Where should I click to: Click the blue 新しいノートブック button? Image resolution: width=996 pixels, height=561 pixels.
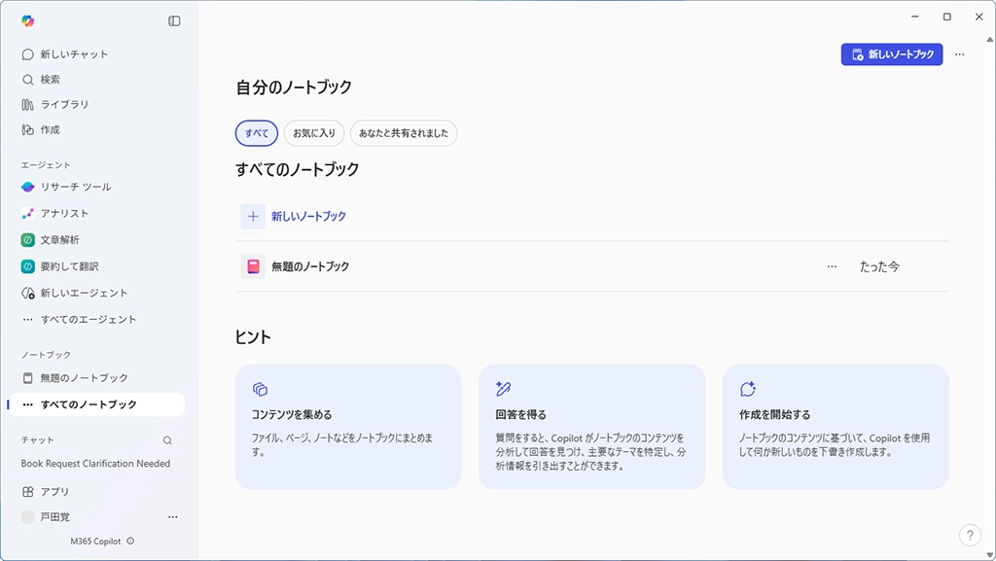click(891, 54)
